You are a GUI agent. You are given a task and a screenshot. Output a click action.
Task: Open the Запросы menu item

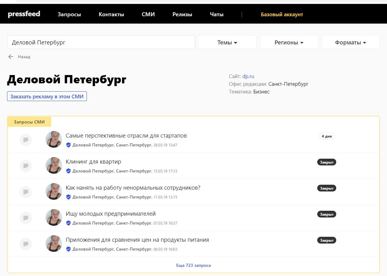pos(69,14)
